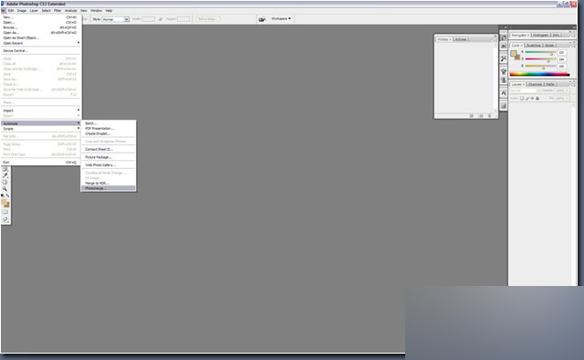This screenshot has width=584, height=360.
Task: Toggle lock transparent pixels in the Layers panel
Action: click(522, 98)
